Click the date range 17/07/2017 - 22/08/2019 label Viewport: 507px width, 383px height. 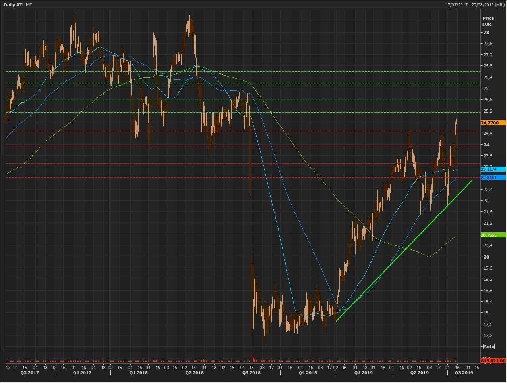point(475,5)
